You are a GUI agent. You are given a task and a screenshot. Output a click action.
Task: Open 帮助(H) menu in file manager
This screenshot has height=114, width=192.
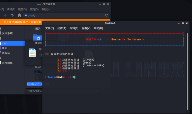click(46, 9)
